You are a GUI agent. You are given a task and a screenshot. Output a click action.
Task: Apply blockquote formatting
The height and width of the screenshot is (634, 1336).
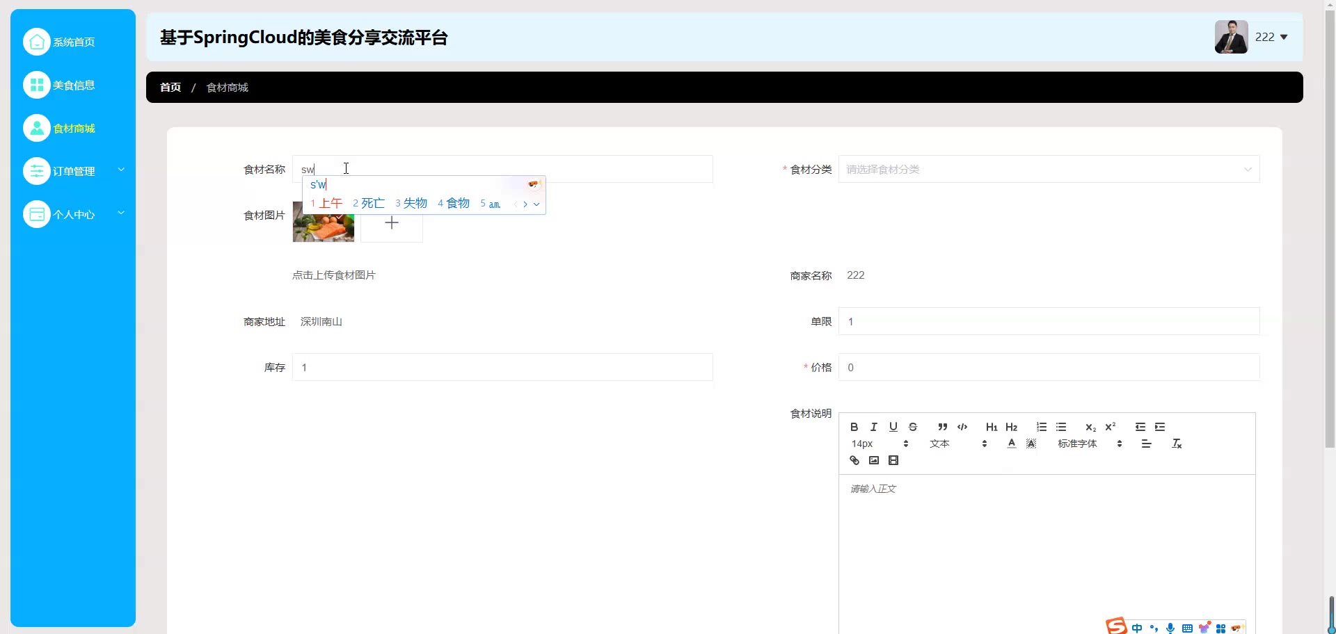click(x=942, y=427)
